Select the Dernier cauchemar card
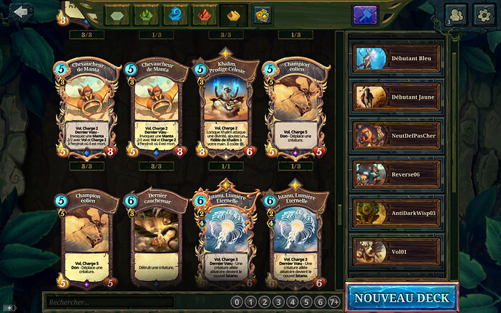 pos(156,238)
